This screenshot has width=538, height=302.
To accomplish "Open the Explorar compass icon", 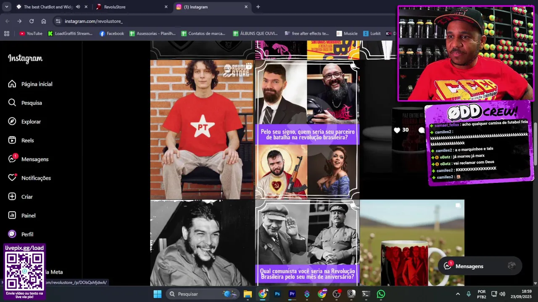I will point(12,122).
